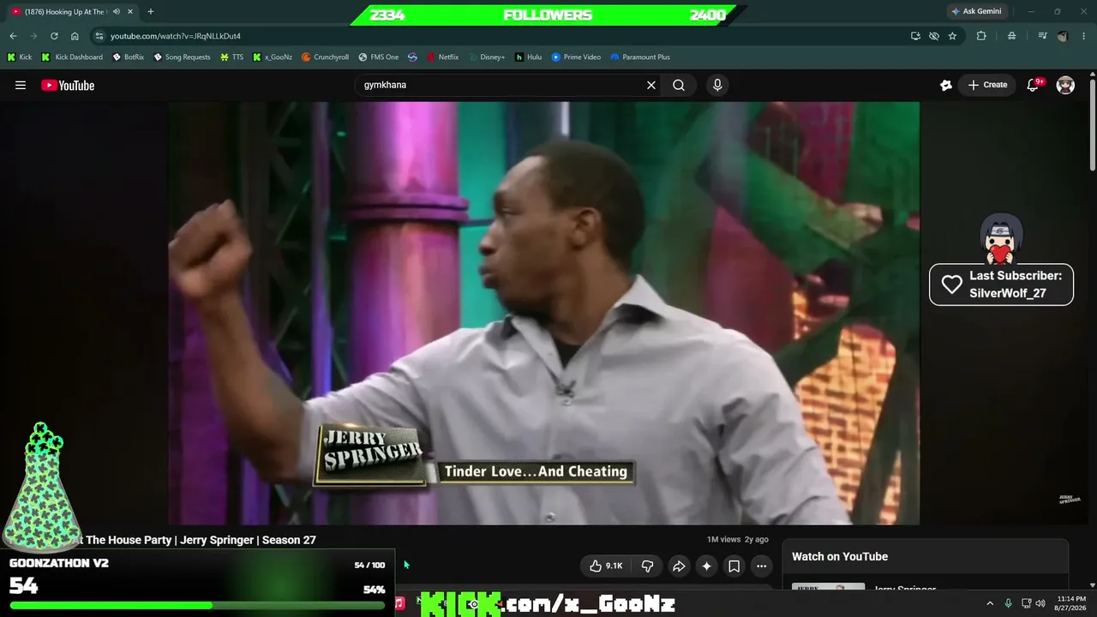Start voice search with the microphone

pyautogui.click(x=717, y=85)
